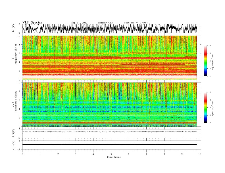Click time axis tick label "0"
Screen dimensions: 225x173
(x=22, y=154)
